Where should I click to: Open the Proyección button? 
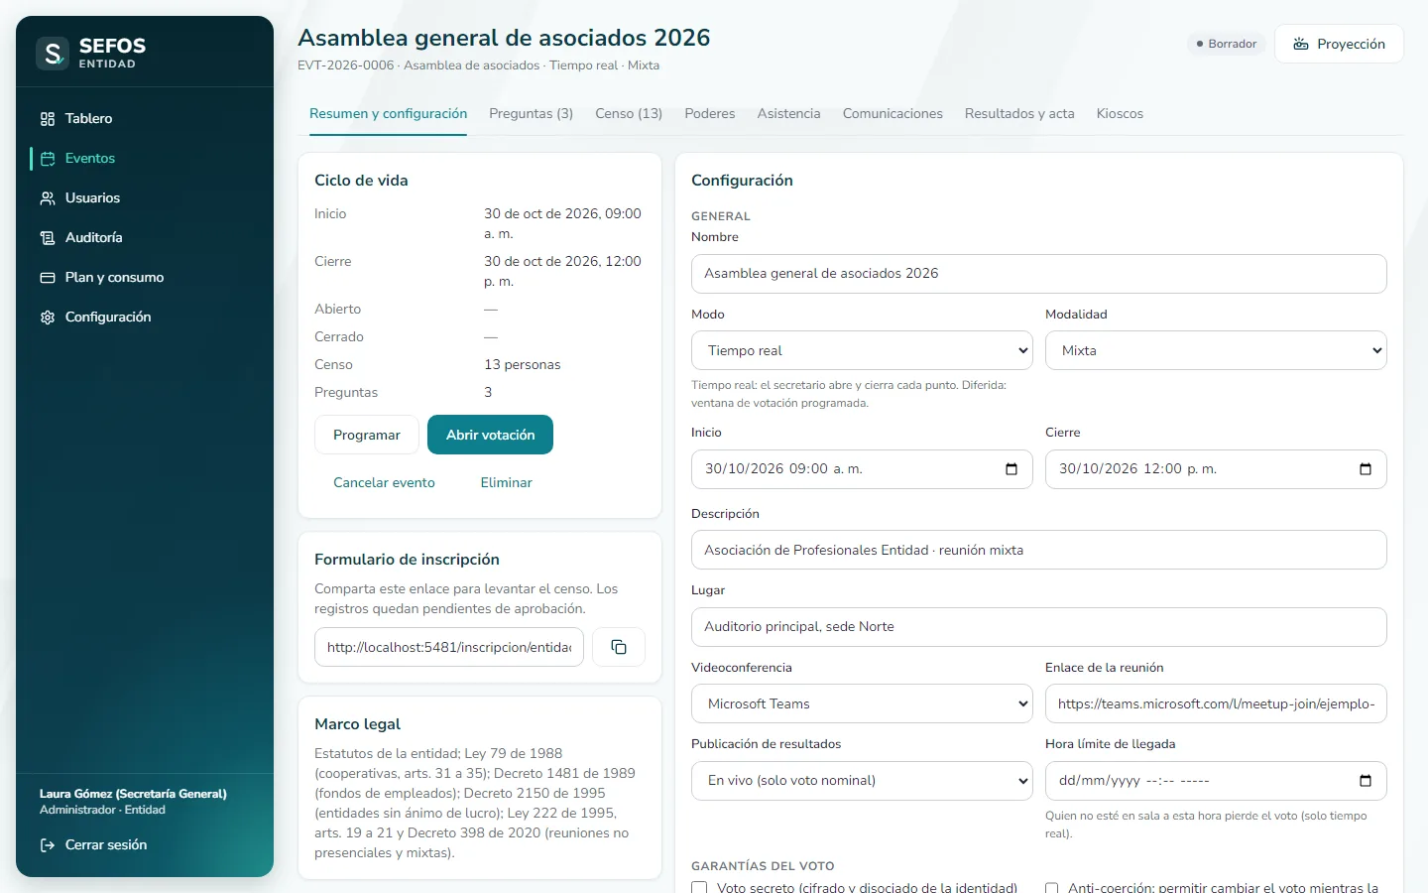click(1339, 44)
